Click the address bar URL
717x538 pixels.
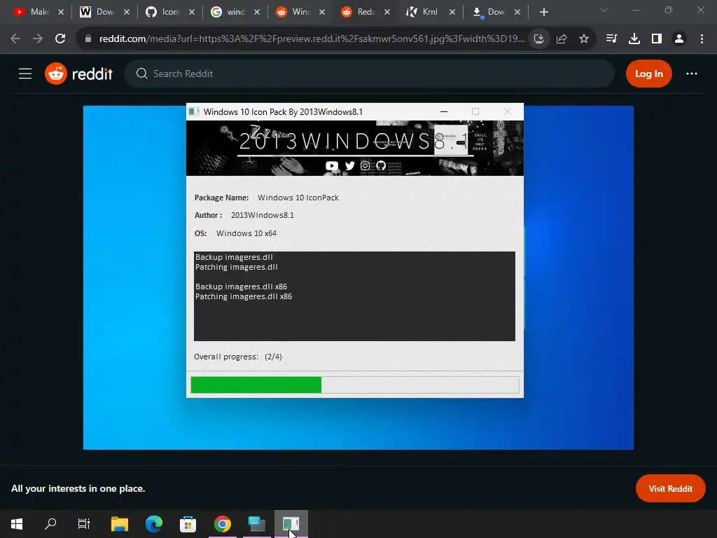312,39
